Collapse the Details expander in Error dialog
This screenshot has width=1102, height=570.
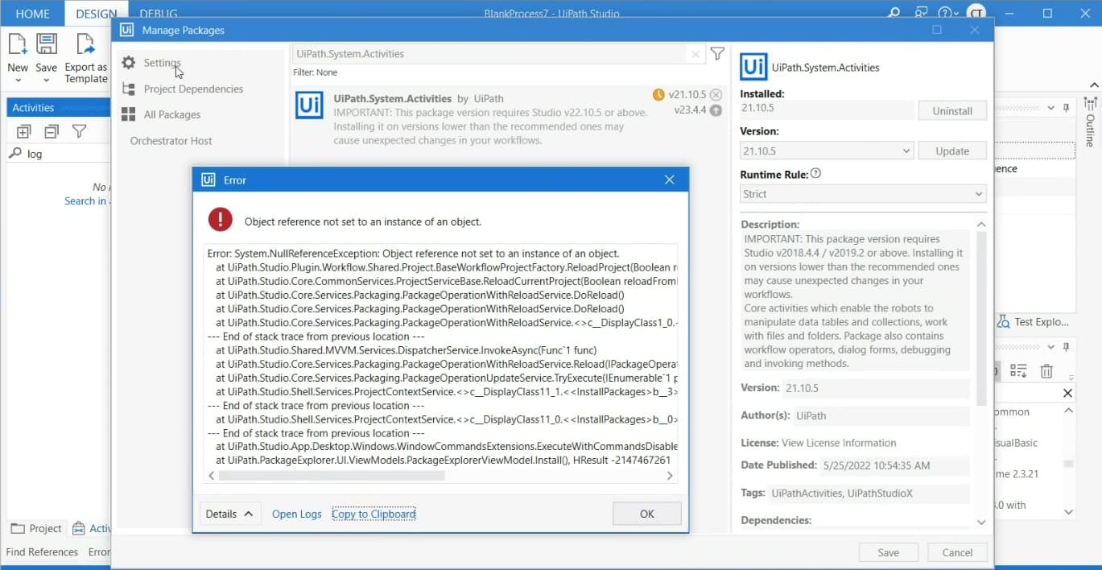pyautogui.click(x=230, y=514)
